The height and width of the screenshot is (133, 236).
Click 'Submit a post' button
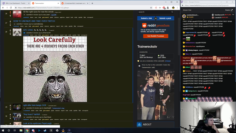tap(165, 18)
